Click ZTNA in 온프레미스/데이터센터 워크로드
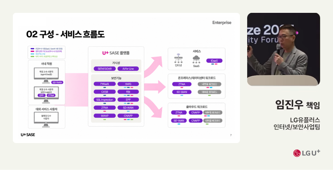The image size is (333, 170). pyautogui.click(x=182, y=84)
